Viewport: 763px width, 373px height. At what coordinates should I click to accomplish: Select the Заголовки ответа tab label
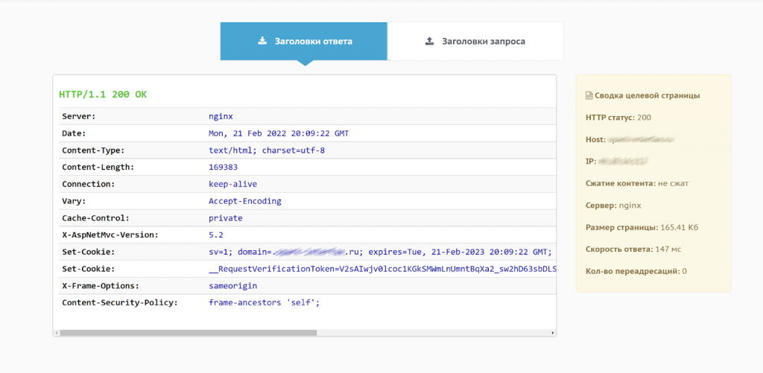(x=313, y=41)
